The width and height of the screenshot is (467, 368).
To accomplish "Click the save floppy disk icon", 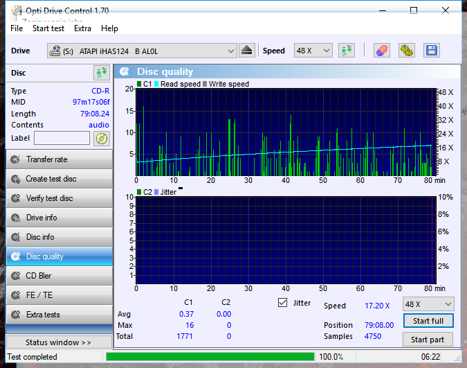I will [x=432, y=51].
